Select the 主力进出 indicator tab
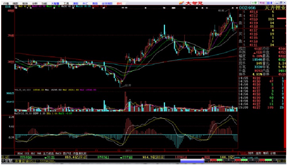This screenshot has width=287, height=165. coord(48,154)
